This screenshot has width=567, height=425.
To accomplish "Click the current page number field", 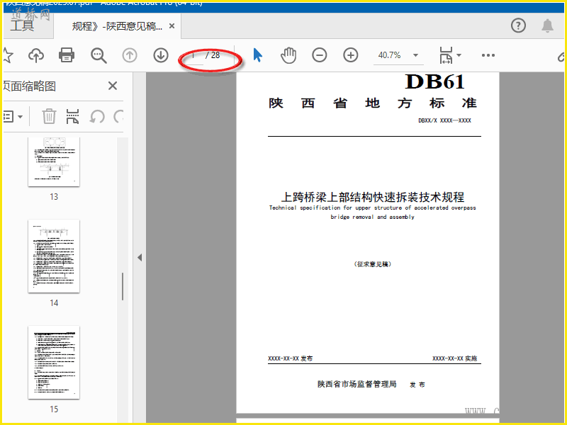I will [x=193, y=55].
